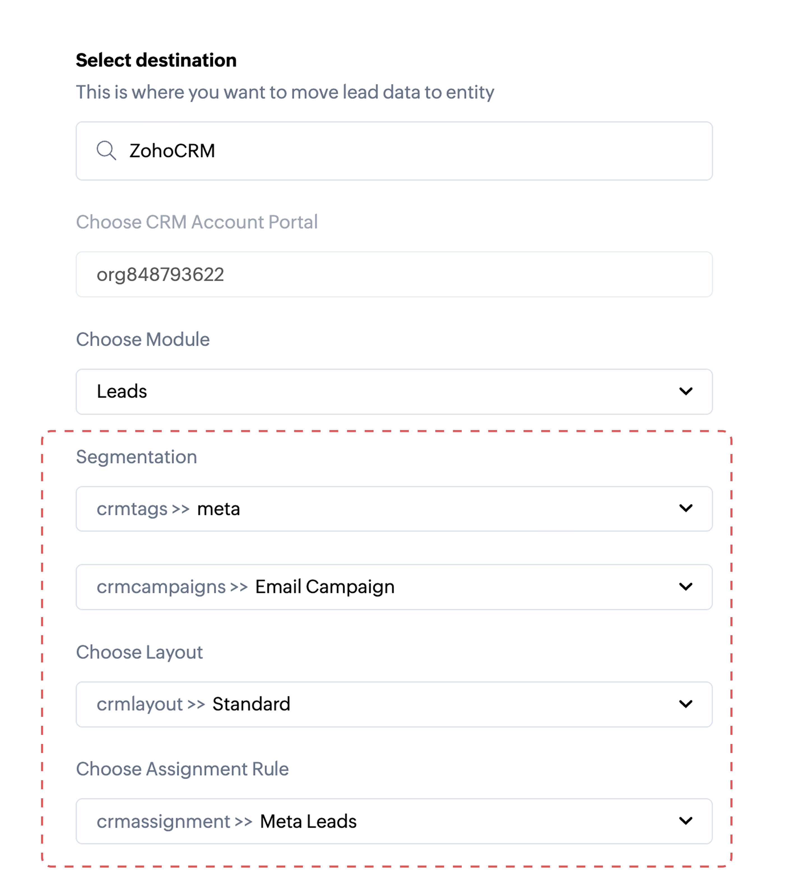Click the Segmentation label
Screen dimensions: 807x893
[x=136, y=457]
